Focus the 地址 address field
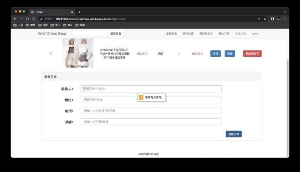300x172 pixels. [151, 100]
